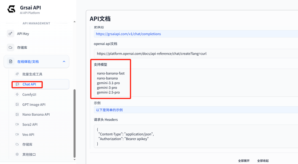The image size is (298, 164).
Task: Click the API文档 heading
Action: 100,19
